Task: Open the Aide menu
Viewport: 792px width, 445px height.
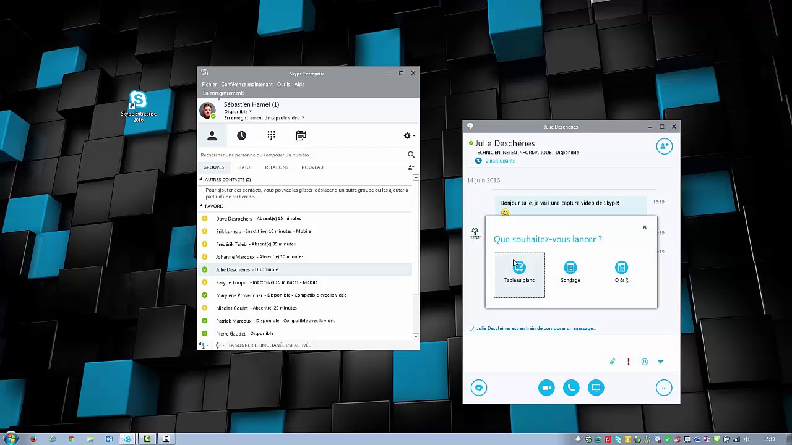Action: (299, 85)
